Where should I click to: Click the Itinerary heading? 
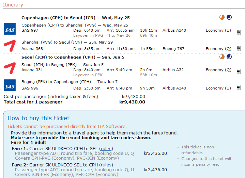(x=13, y=5)
